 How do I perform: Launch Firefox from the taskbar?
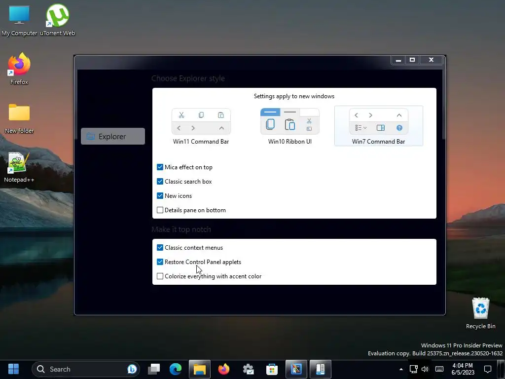[x=224, y=369]
